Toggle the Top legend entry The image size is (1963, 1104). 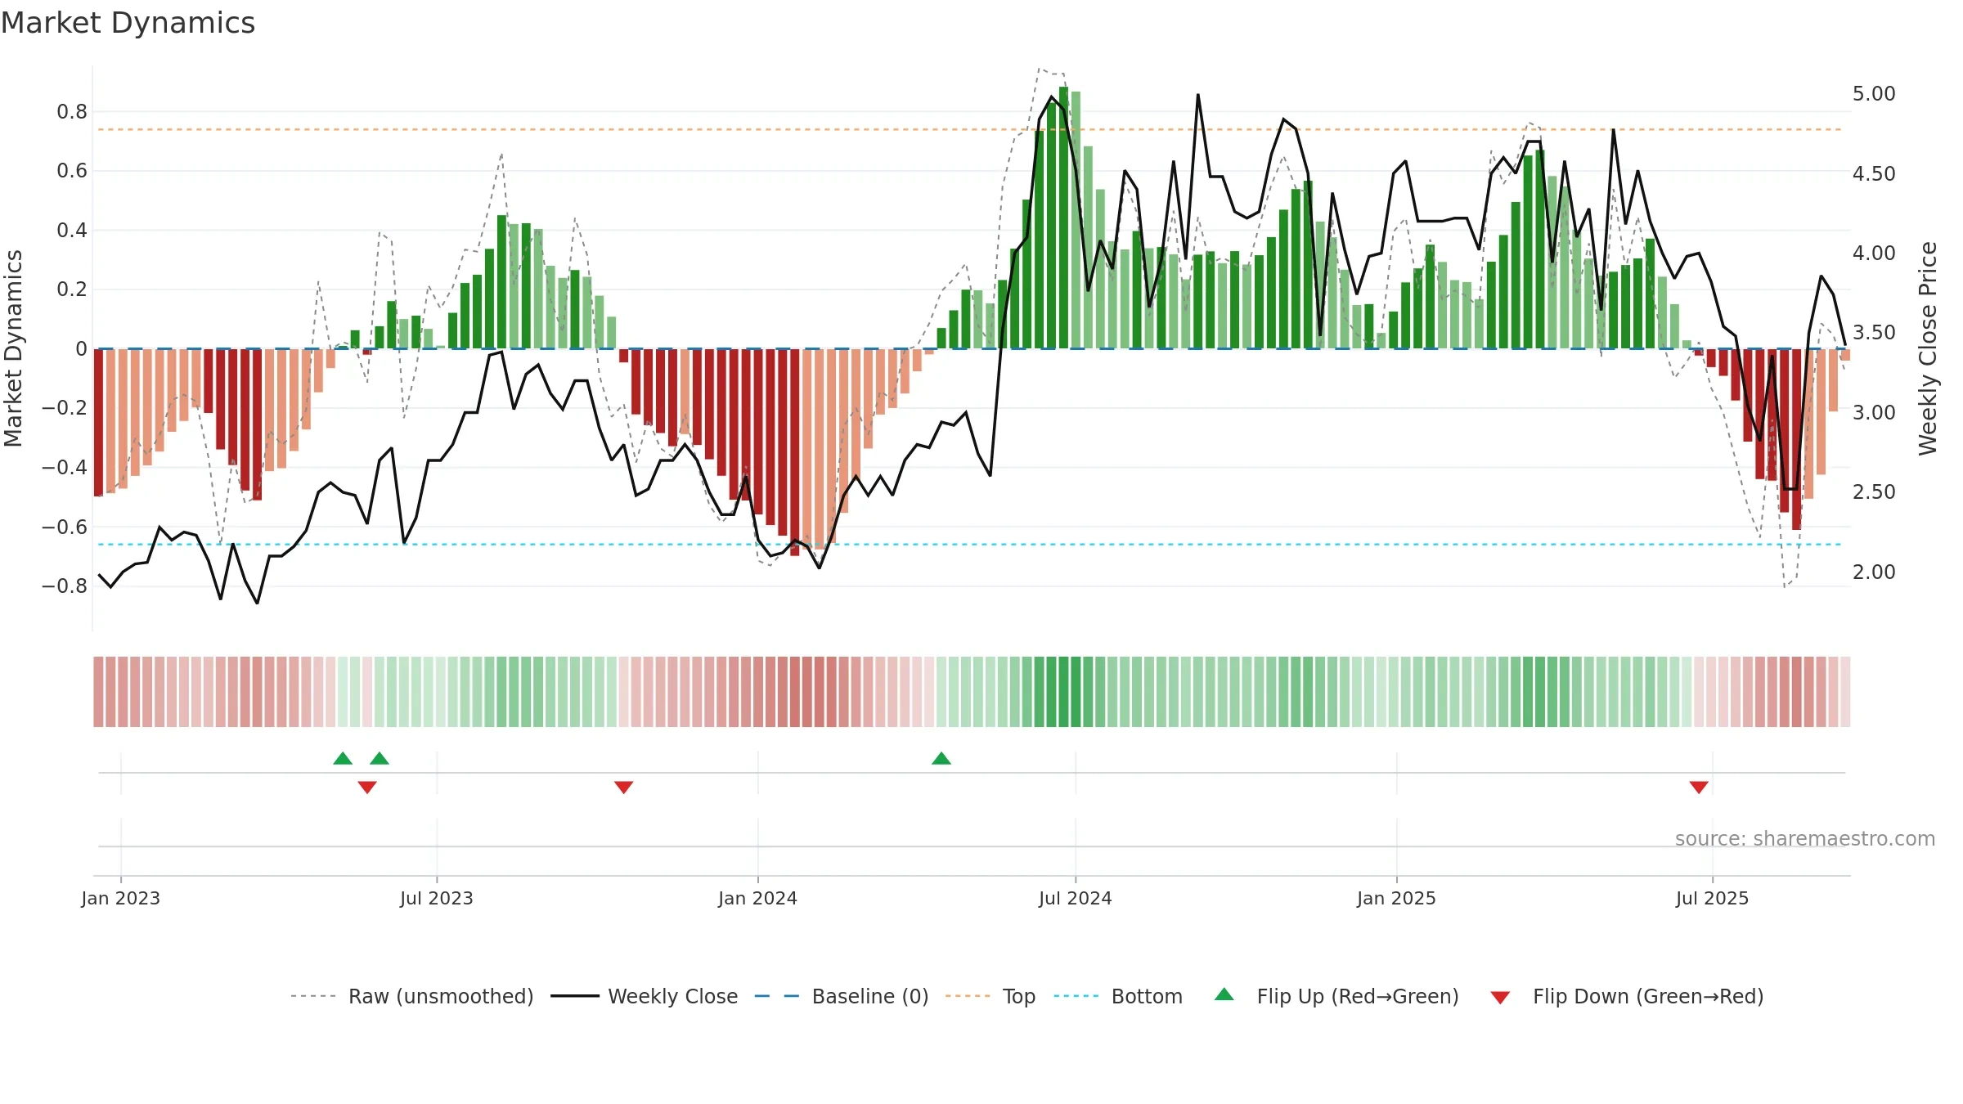pyautogui.click(x=990, y=996)
